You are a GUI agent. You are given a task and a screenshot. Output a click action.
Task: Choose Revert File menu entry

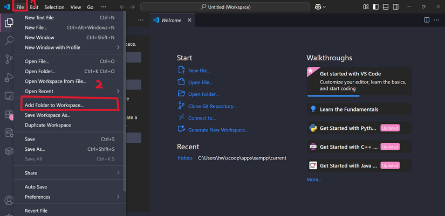coord(69,211)
